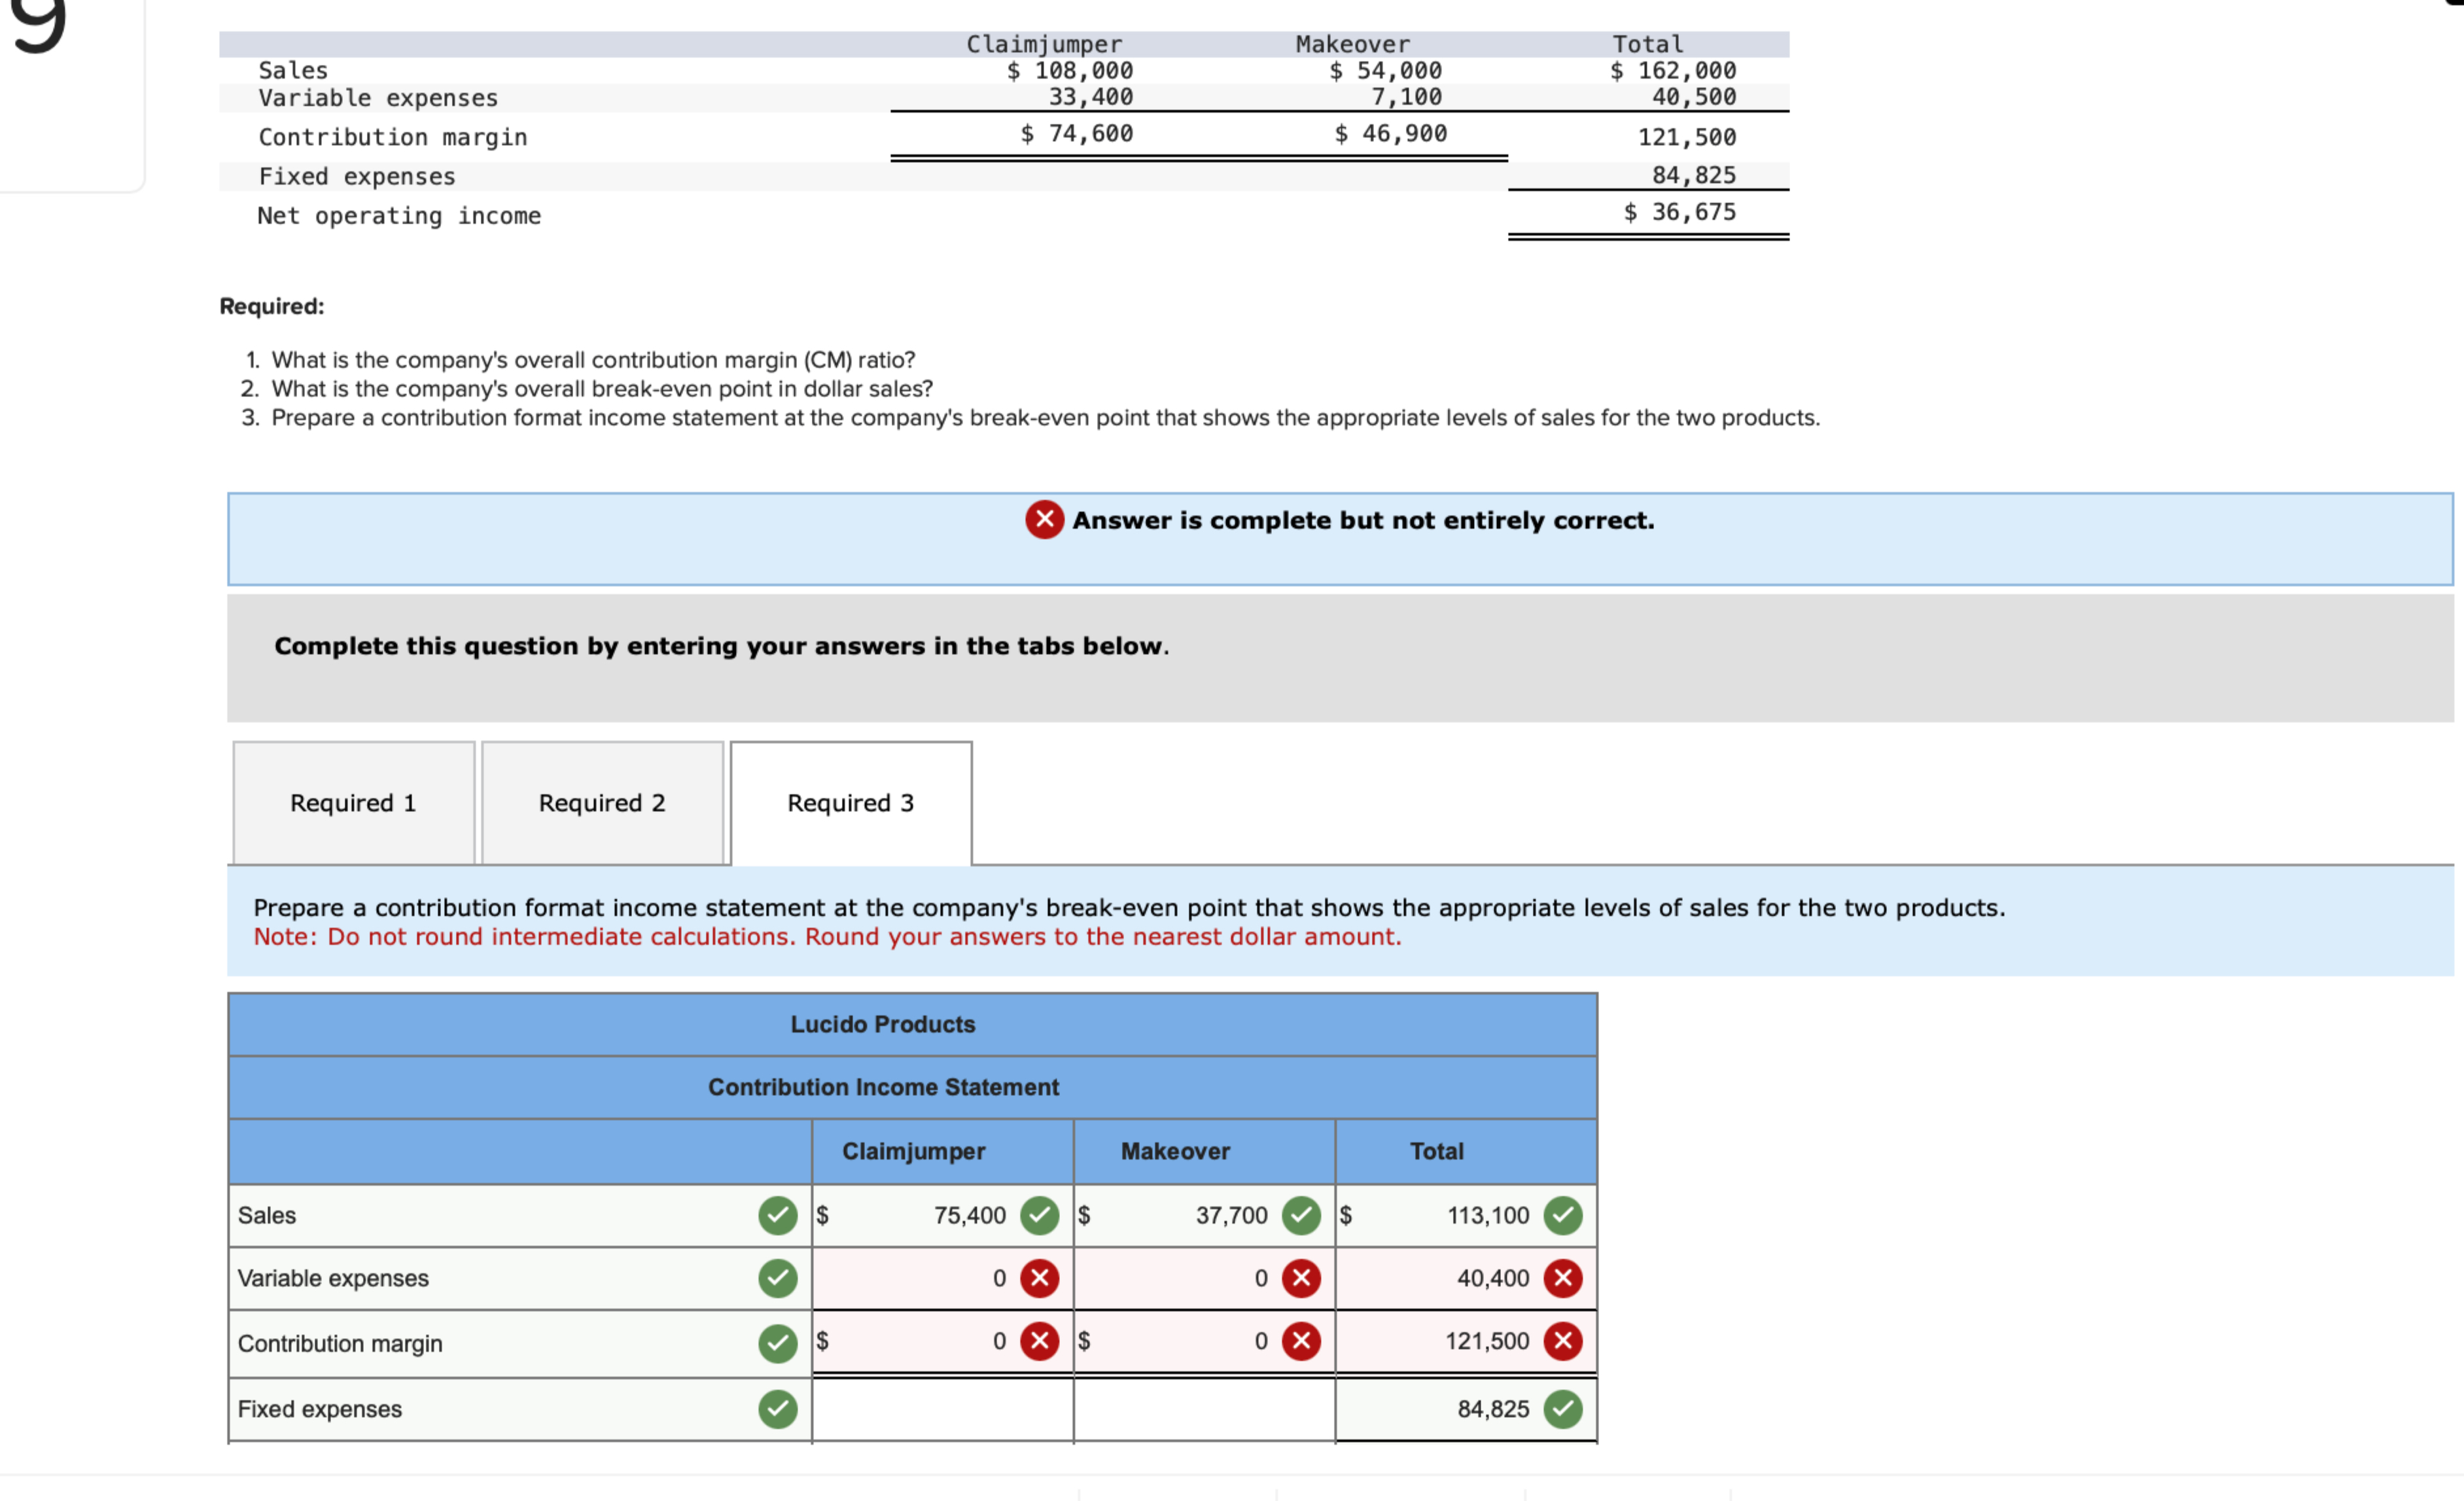Click Total Contribution margin field showing 121,500

tap(1467, 1341)
